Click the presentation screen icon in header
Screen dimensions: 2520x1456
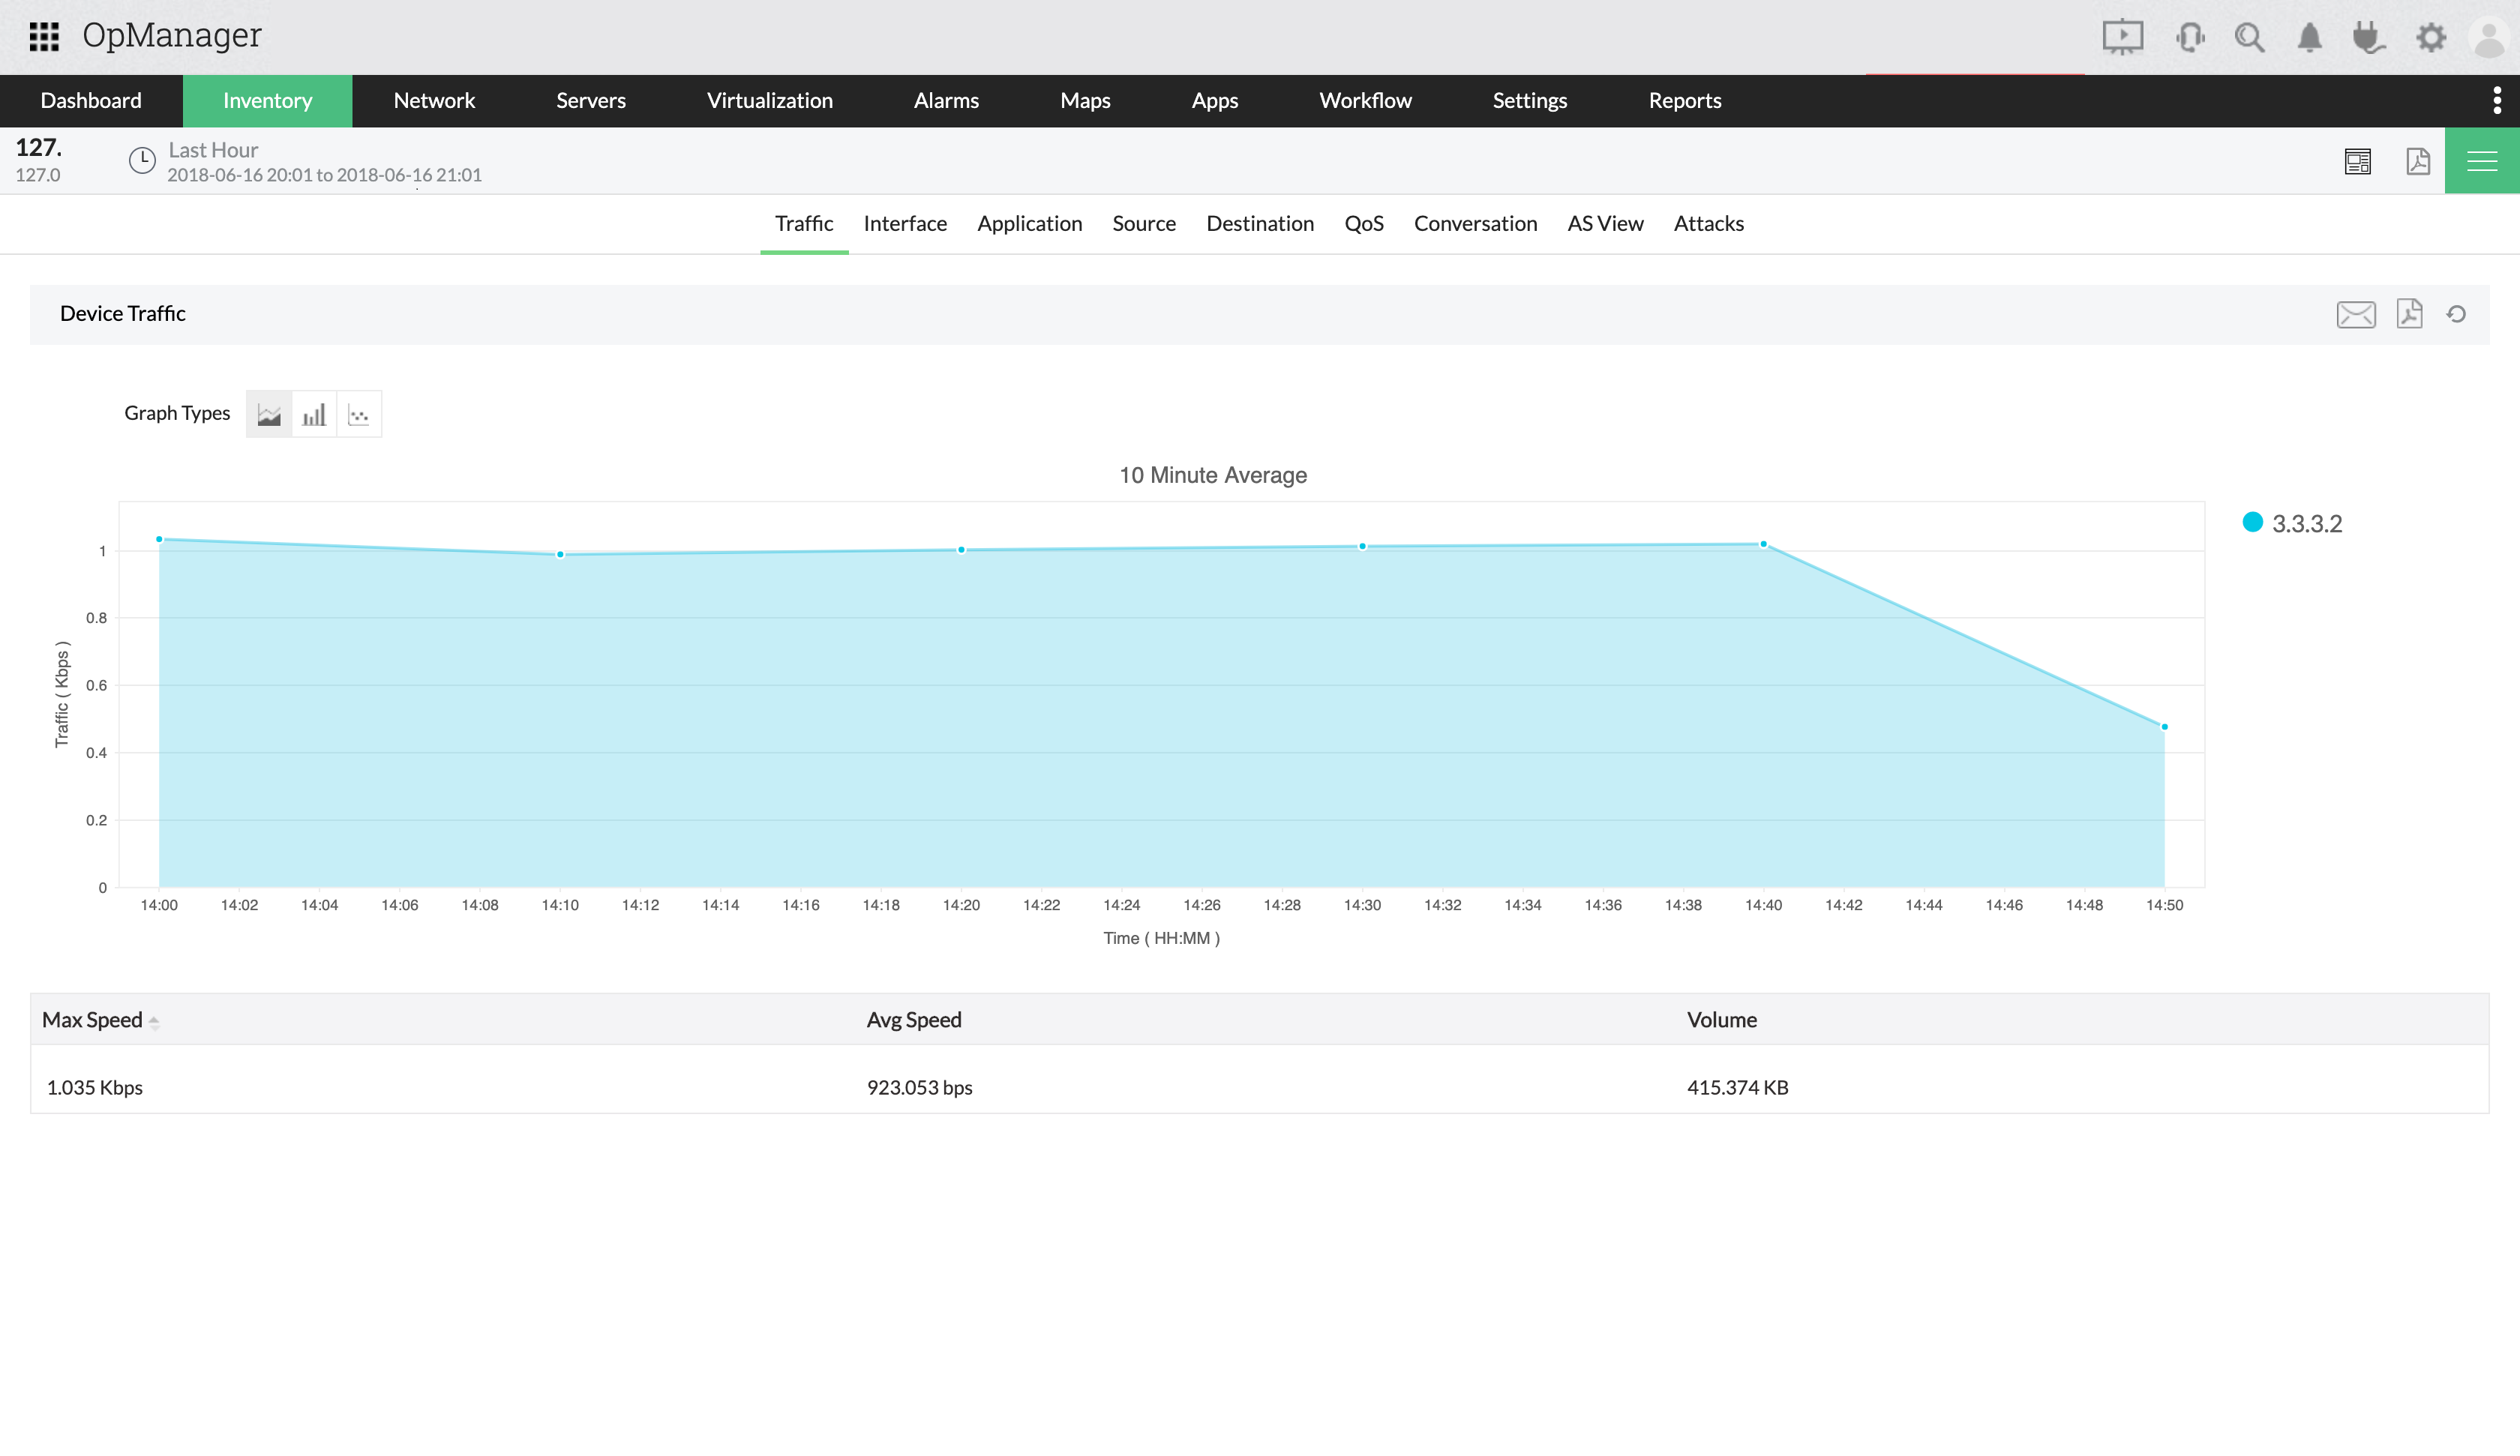[x=2122, y=37]
